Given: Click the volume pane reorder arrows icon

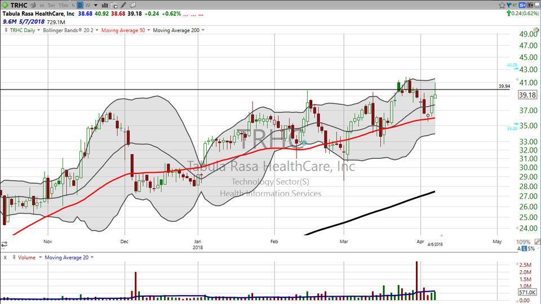Looking at the screenshot, I should point(14,257).
